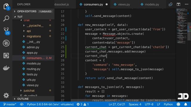Click line number 27 in the gutter
The image size is (191, 107).
point(62,56)
